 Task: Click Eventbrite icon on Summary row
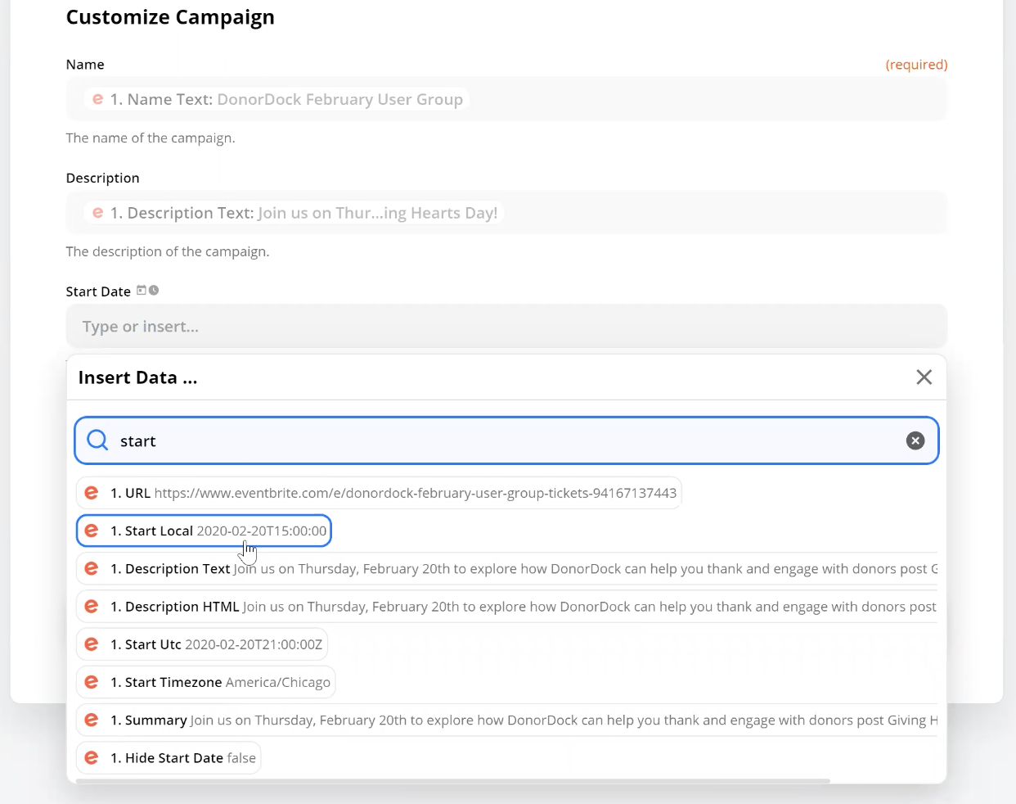[x=92, y=720]
